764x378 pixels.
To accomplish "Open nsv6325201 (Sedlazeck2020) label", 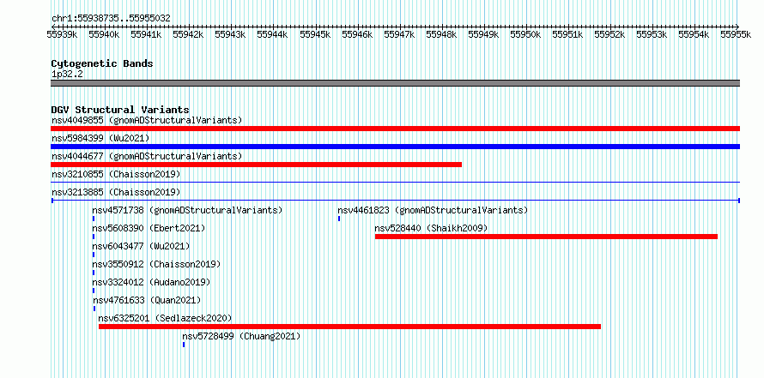I will (165, 318).
